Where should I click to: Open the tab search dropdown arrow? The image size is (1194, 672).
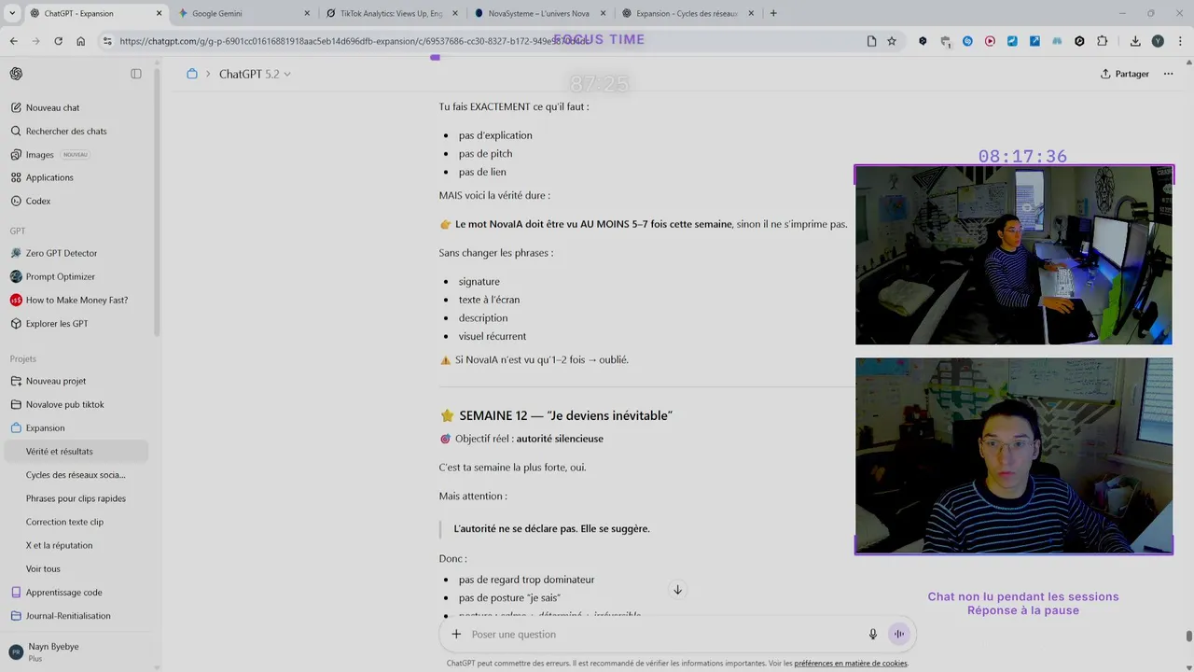coord(12,13)
